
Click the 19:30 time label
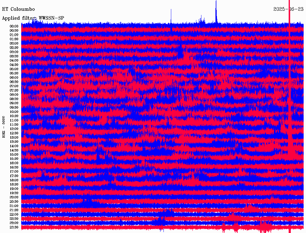pos(14,193)
